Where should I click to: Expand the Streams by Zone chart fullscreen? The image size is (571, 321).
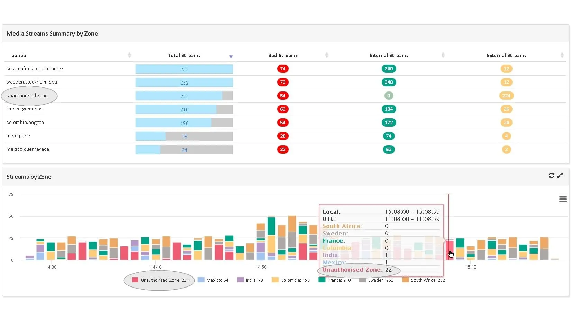560,175
